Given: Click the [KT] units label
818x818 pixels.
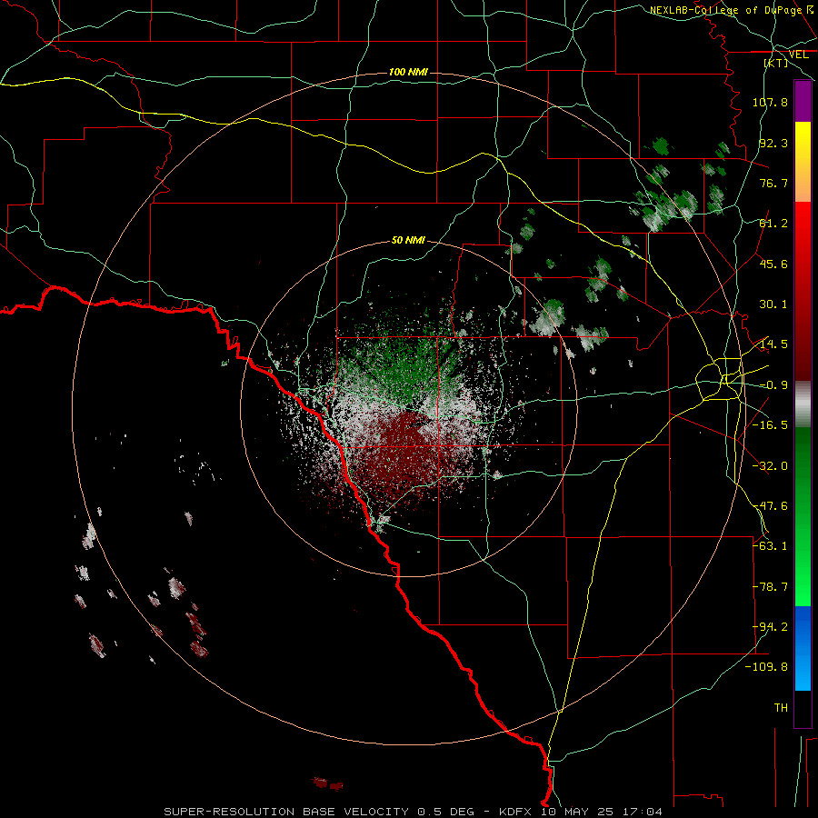Looking at the screenshot, I should pos(776,63).
